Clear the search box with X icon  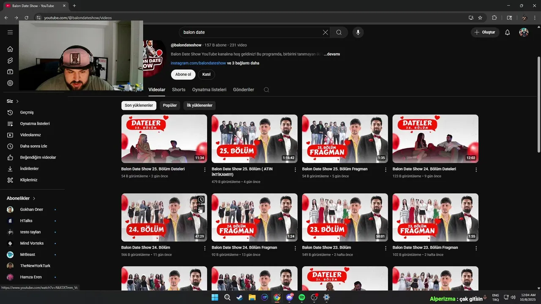(x=325, y=32)
